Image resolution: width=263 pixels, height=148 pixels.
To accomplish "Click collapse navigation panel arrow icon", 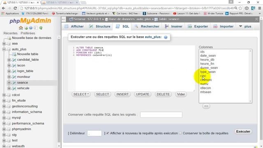I will coord(64,19).
